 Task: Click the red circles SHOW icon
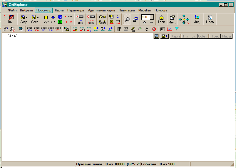[91, 22]
